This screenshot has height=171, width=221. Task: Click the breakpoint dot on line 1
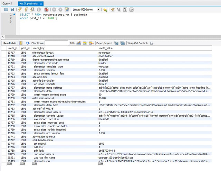click(14, 14)
